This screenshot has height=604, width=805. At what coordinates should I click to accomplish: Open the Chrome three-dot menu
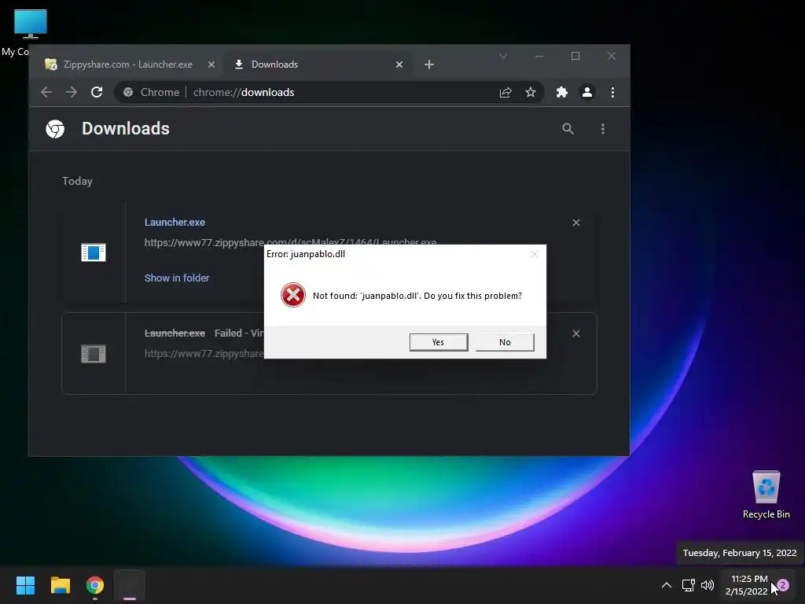click(612, 93)
